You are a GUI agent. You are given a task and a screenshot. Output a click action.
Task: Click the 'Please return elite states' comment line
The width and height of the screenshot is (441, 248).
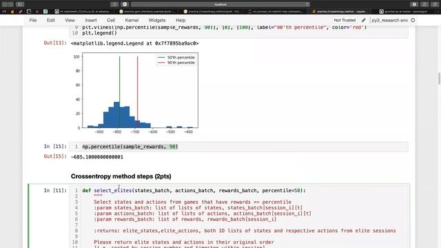pyautogui.click(x=184, y=242)
